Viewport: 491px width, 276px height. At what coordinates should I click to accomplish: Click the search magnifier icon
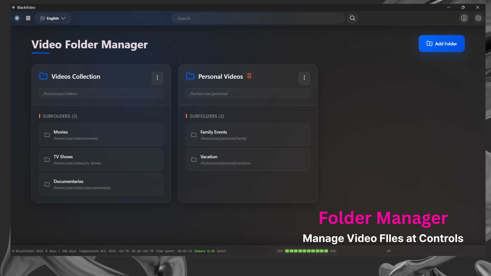coord(352,18)
